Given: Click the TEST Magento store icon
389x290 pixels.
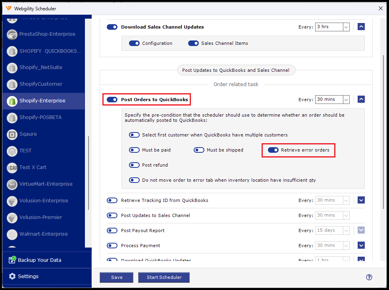Looking at the screenshot, I should (x=12, y=151).
